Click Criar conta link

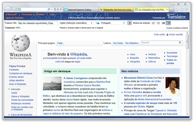point(159,35)
